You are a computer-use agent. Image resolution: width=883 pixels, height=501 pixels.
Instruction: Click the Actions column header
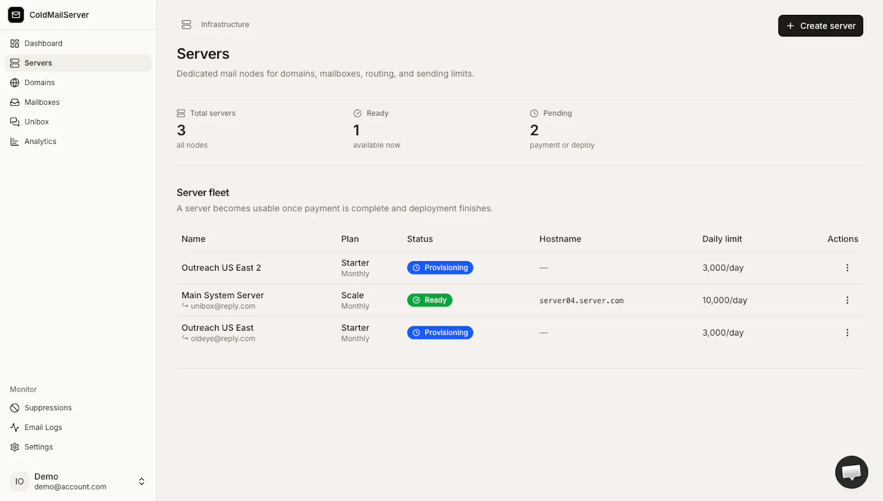843,239
